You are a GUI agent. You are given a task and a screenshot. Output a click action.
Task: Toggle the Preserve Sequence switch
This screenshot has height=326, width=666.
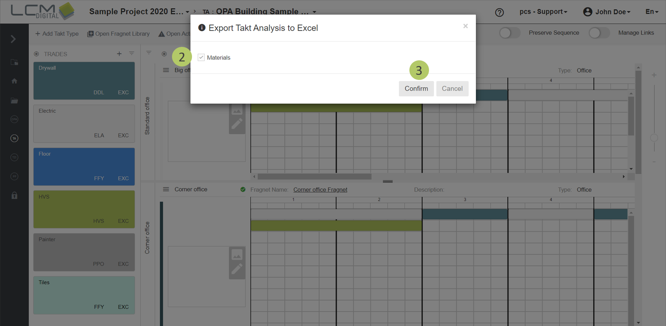[x=509, y=33]
